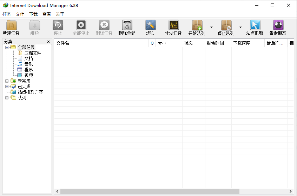Minimize the Internet Download Manager window
Image resolution: width=297 pixels, height=196 pixels.
257,5
